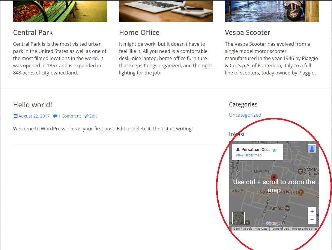
Task: Click the SMP Mu 2 Depok school icon
Action: click(300, 171)
